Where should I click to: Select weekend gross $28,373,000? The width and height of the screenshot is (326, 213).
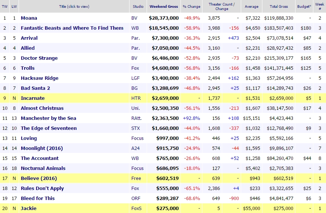point(164,18)
